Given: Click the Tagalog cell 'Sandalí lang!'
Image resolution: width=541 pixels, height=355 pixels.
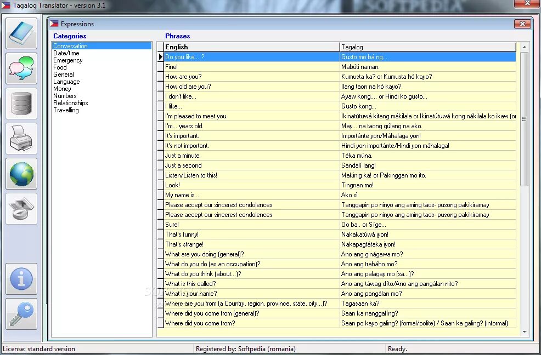Looking at the screenshot, I should (428, 165).
